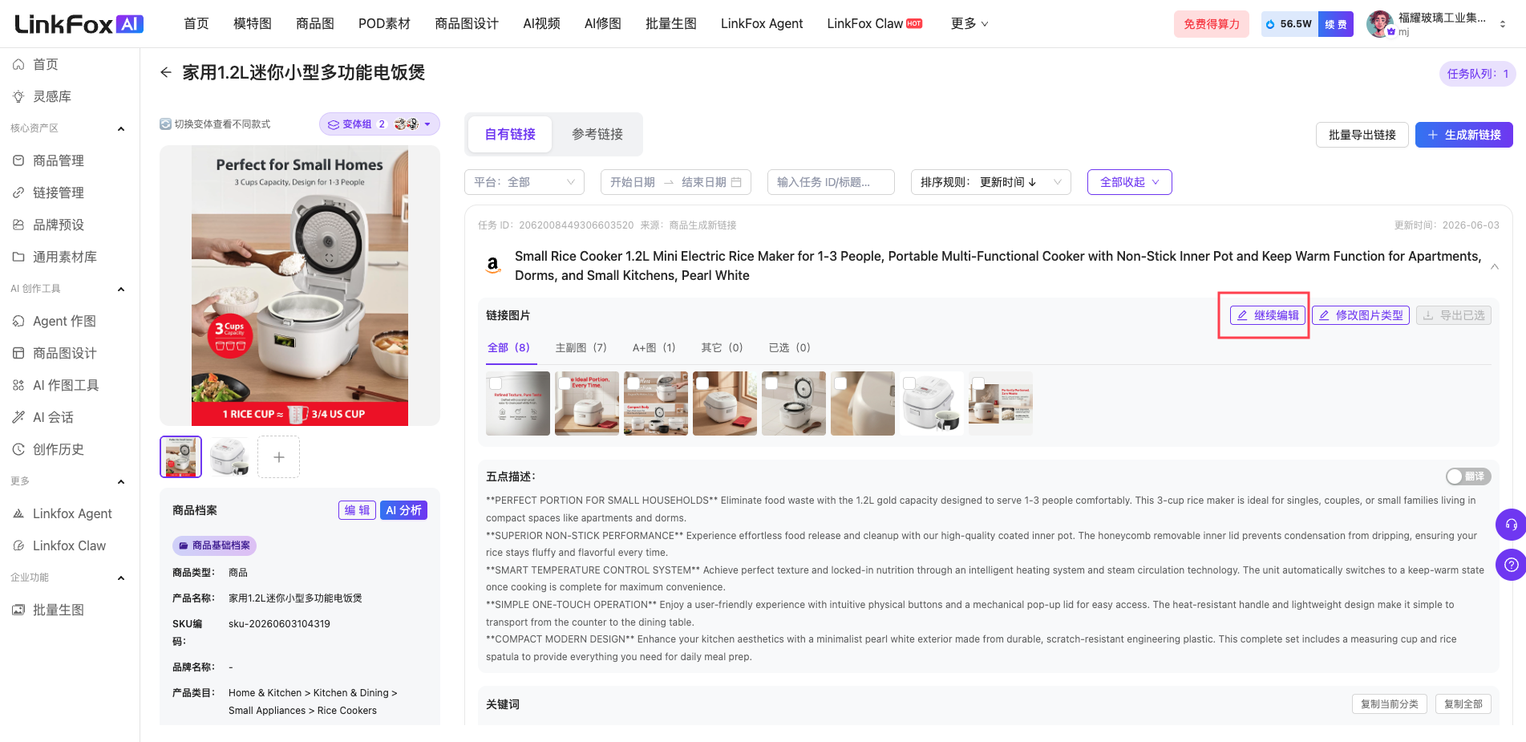Check the eighth link image checkbox
Screen dimensions: 1526x742
[x=978, y=383]
